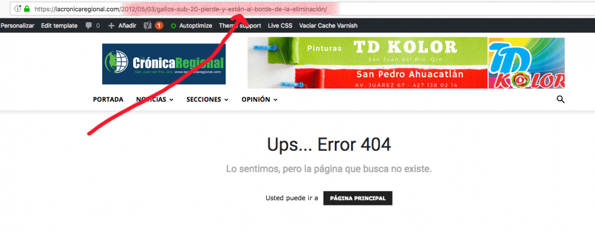
Task: Click the plus icon beside Añadir
Action: click(x=111, y=26)
